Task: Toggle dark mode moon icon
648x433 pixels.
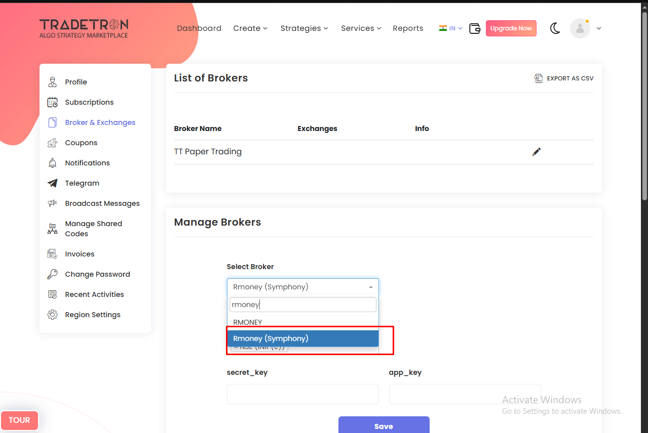Action: click(555, 28)
